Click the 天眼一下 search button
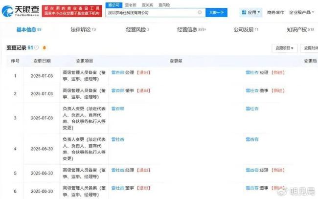The width and height of the screenshot is (318, 199). (x=216, y=13)
